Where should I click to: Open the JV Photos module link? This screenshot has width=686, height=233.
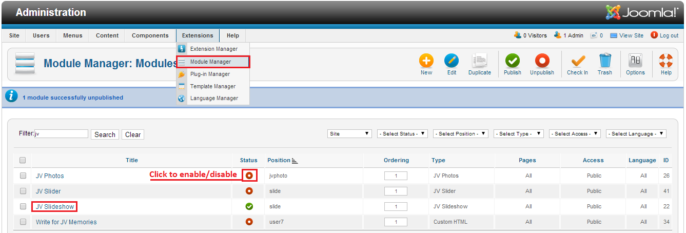point(50,176)
